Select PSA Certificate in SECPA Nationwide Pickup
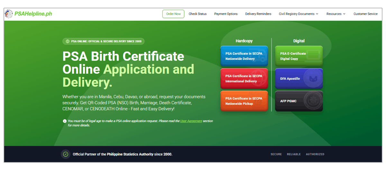This screenshot has width=386, height=173. click(x=244, y=101)
